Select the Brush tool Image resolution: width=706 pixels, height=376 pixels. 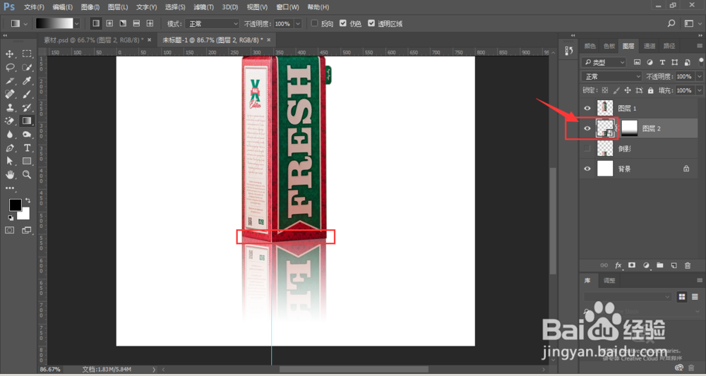tap(27, 95)
